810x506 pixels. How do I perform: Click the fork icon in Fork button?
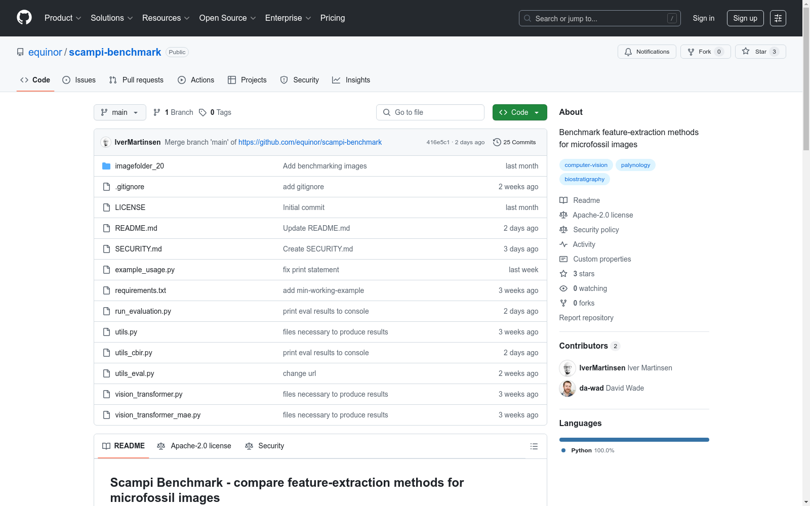coord(691,52)
